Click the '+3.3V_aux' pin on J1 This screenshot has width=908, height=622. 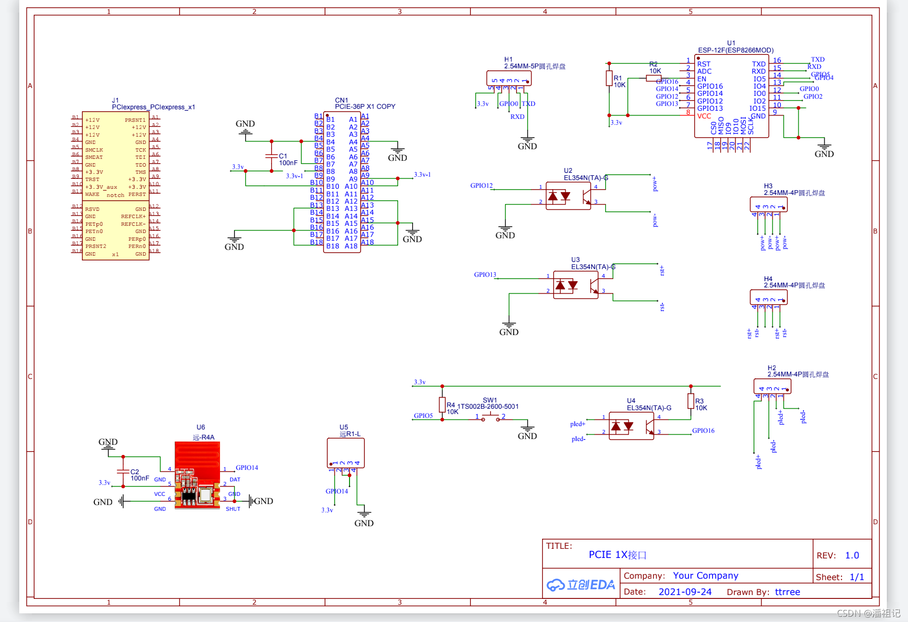click(101, 187)
